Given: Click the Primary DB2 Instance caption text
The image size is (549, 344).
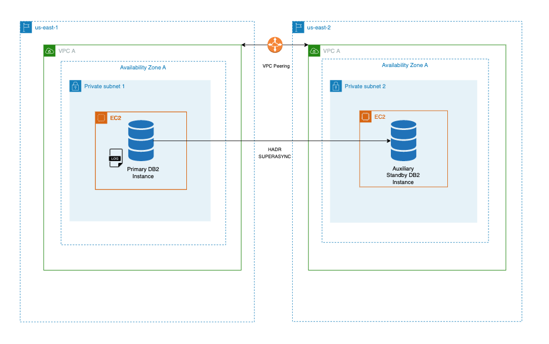Looking at the screenshot, I should tap(142, 172).
